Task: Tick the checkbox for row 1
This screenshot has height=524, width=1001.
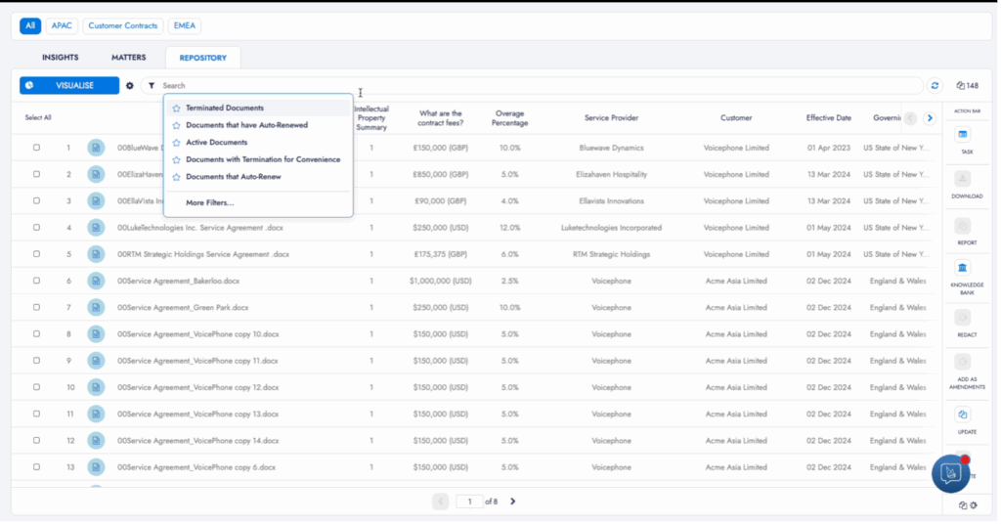Action: (x=37, y=148)
